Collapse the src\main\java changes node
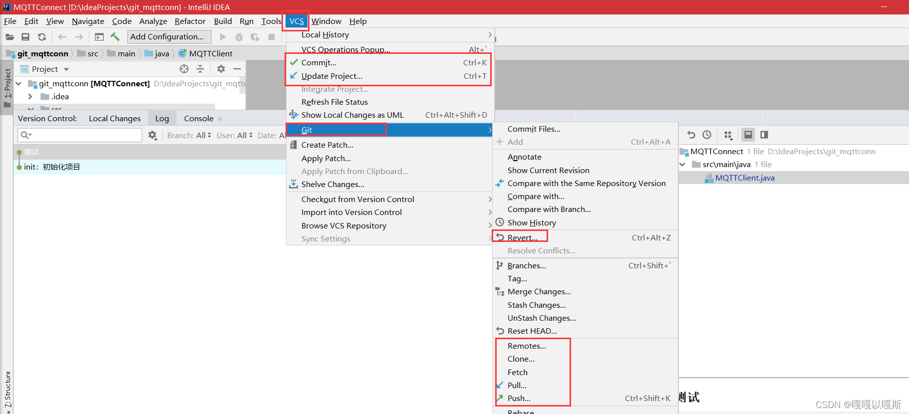 (682, 164)
